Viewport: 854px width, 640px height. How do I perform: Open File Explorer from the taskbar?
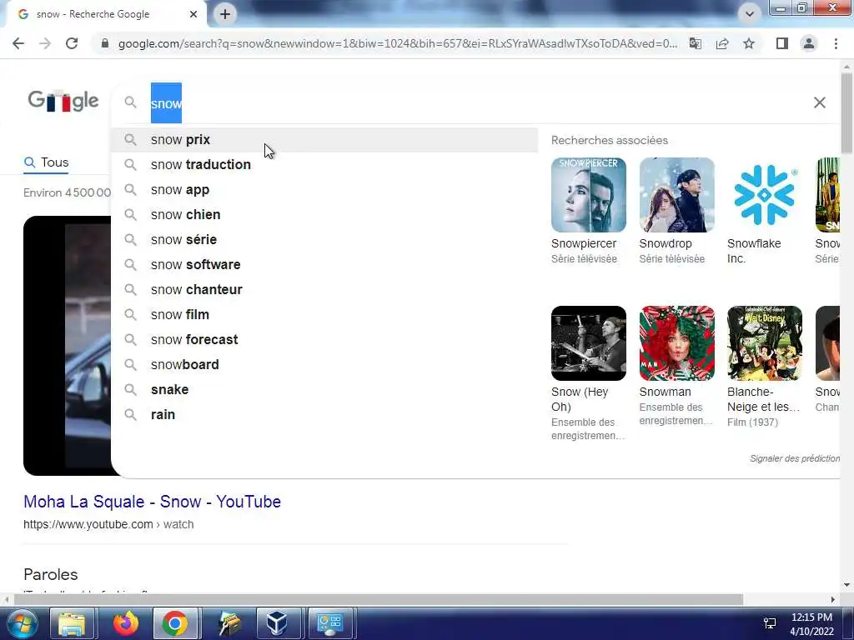click(72, 623)
